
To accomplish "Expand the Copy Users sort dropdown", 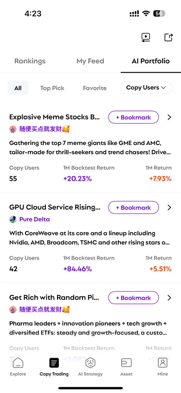I will 146,87.
